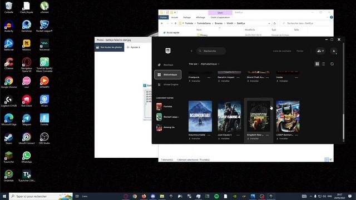Go back with the launcher's back arrow
This screenshot has width=356, height=200.
pyautogui.click(x=191, y=51)
